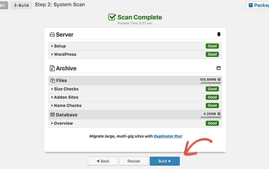
Task: Click the window icon right of Archive heading
Action: pyautogui.click(x=219, y=68)
